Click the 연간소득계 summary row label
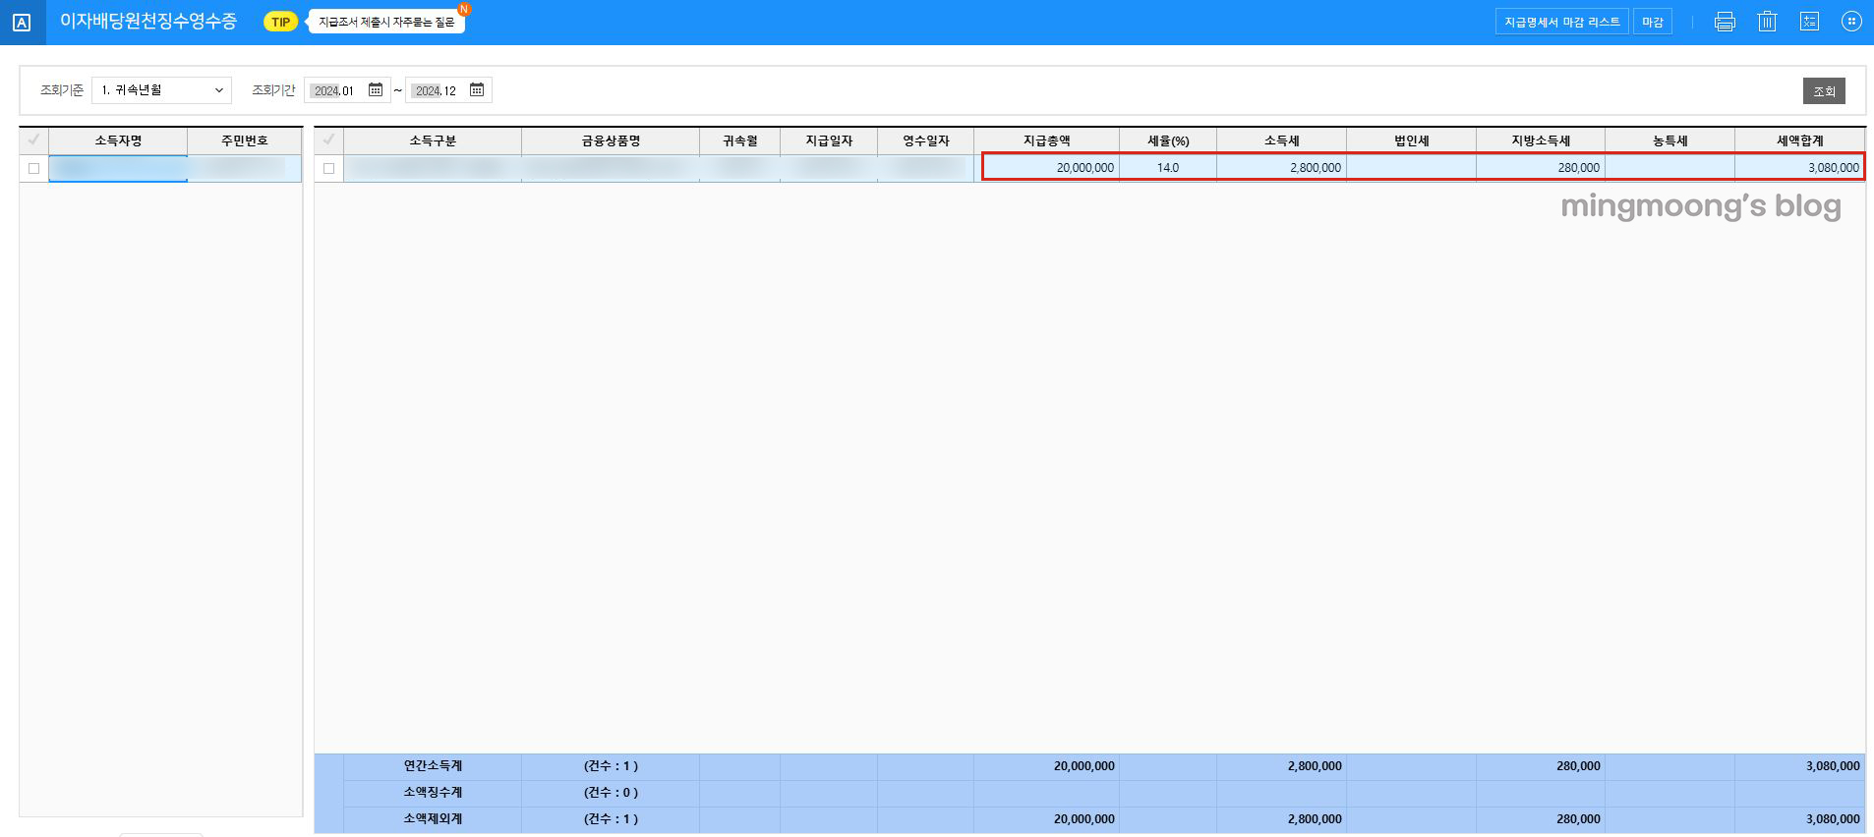Image resolution: width=1874 pixels, height=837 pixels. (433, 766)
